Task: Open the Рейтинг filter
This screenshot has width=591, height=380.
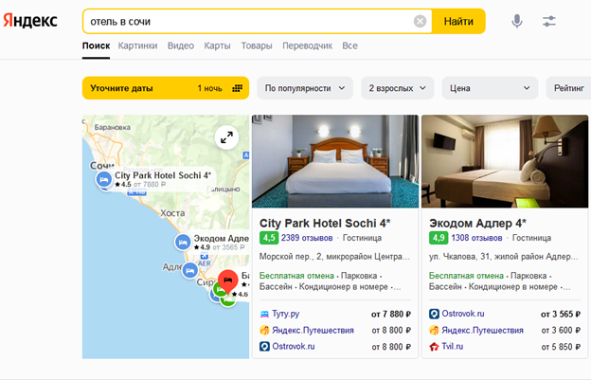Action: pyautogui.click(x=568, y=88)
